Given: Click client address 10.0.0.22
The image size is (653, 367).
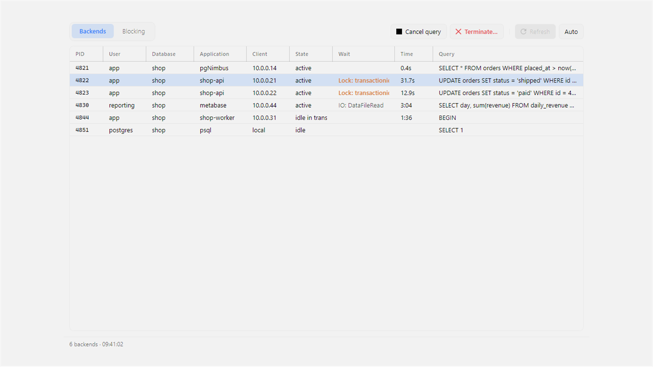Looking at the screenshot, I should coord(265,93).
